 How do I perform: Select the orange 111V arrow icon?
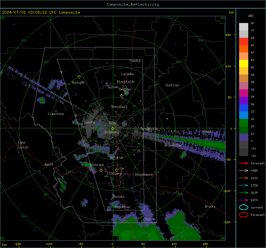click(244, 178)
